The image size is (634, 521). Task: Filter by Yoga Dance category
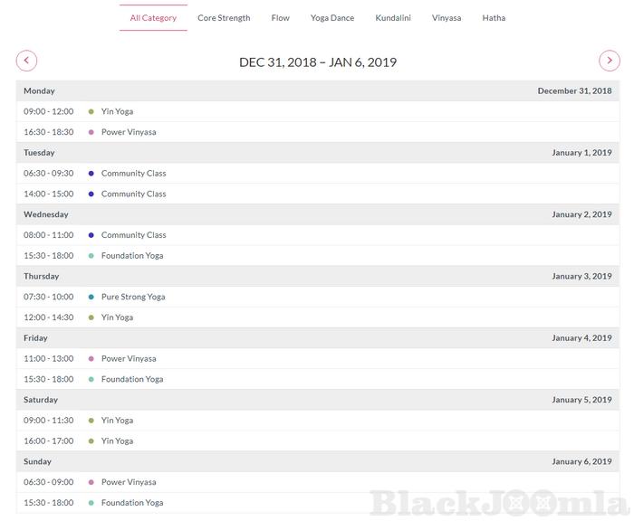(332, 18)
